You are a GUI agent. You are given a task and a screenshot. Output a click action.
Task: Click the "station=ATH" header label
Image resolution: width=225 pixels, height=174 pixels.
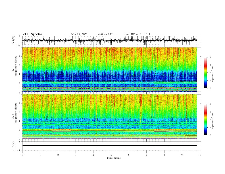tap(105, 34)
